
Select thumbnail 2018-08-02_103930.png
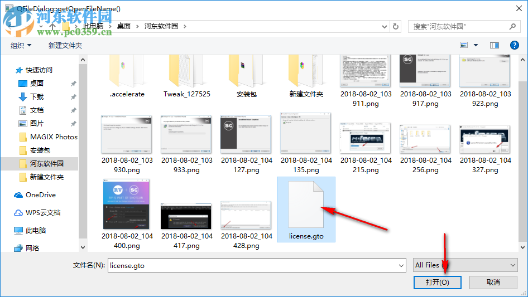[x=127, y=134]
